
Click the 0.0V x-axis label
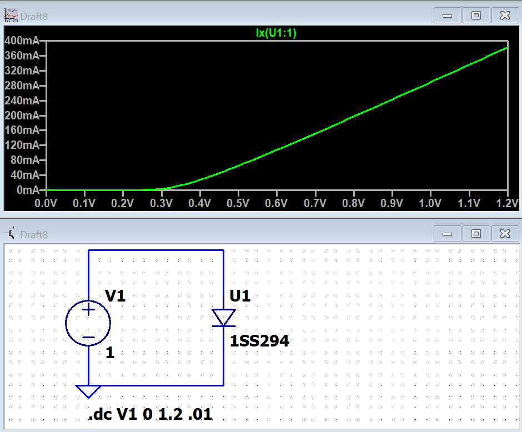46,203
